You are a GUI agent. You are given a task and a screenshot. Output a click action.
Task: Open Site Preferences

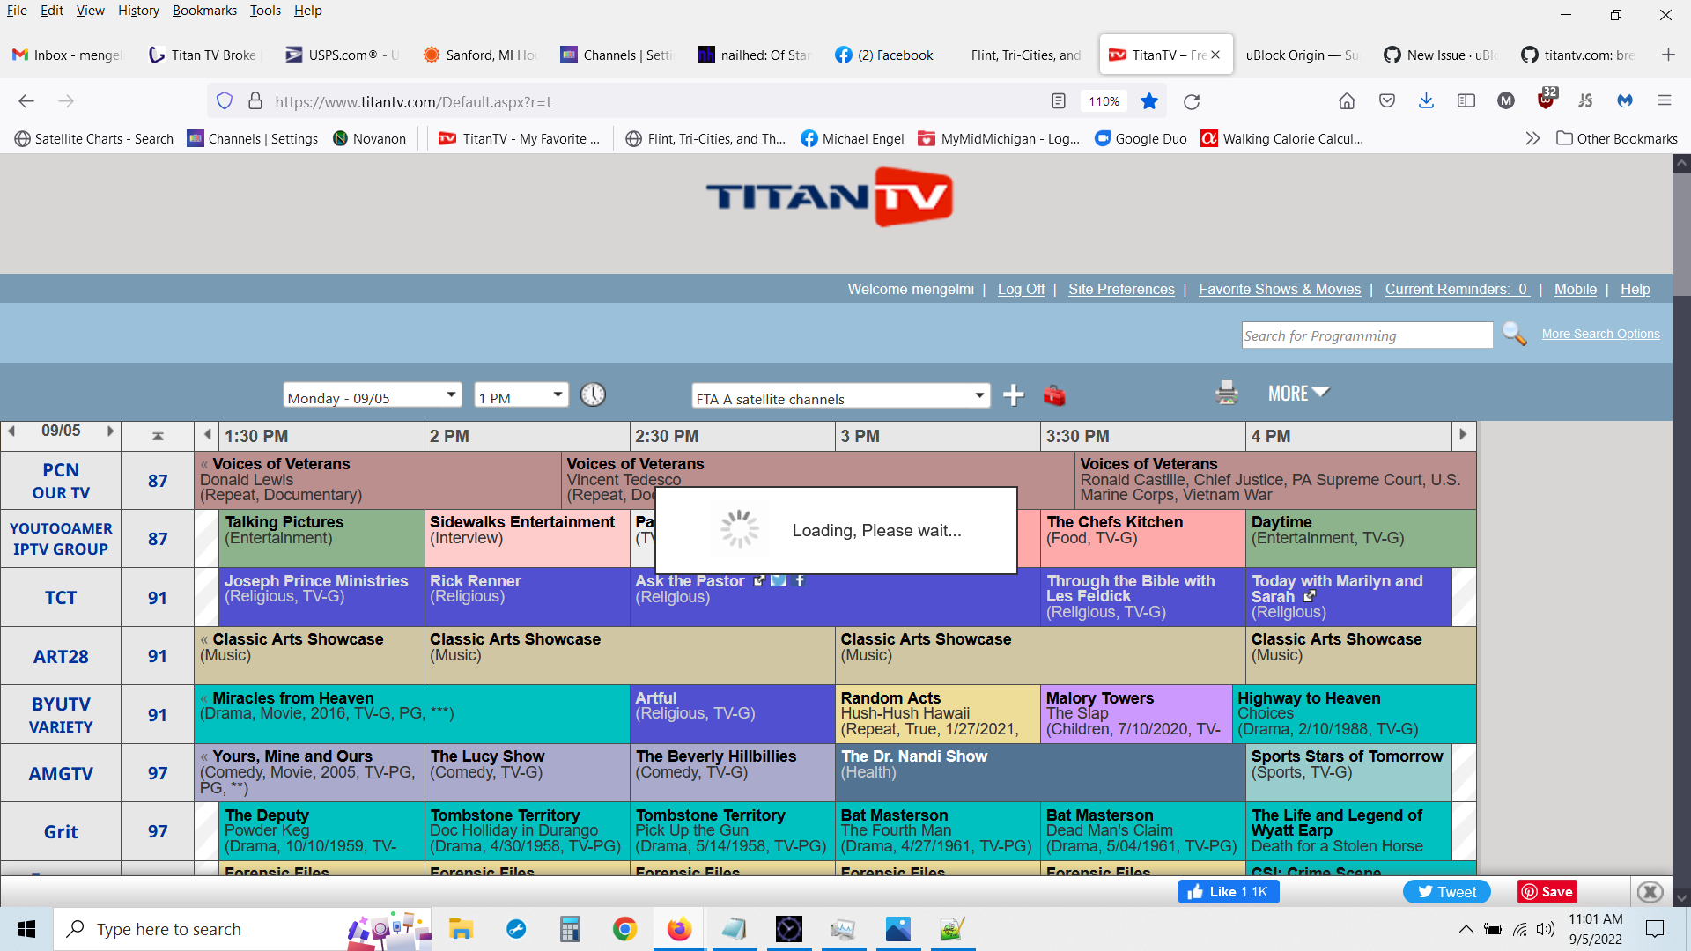1121,289
